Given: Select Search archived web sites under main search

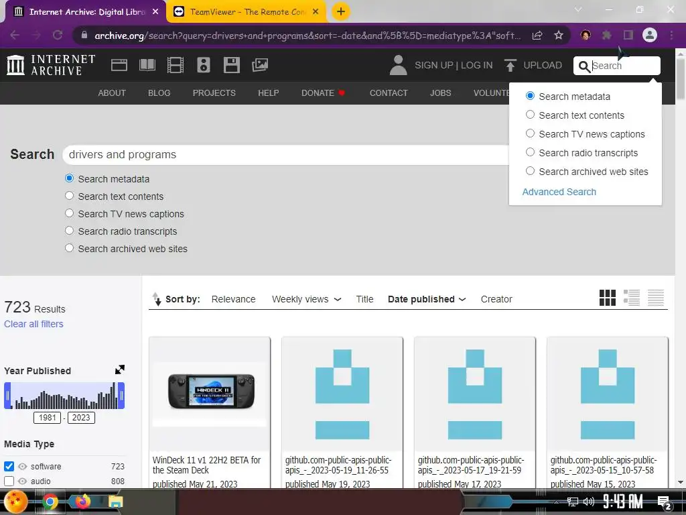Looking at the screenshot, I should click(69, 248).
